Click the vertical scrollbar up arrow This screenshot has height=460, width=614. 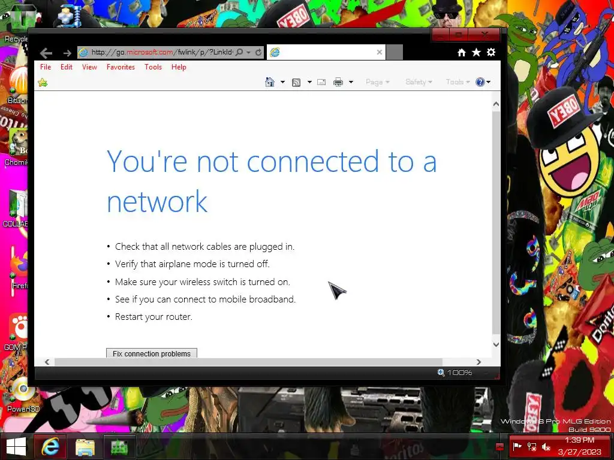coord(496,104)
